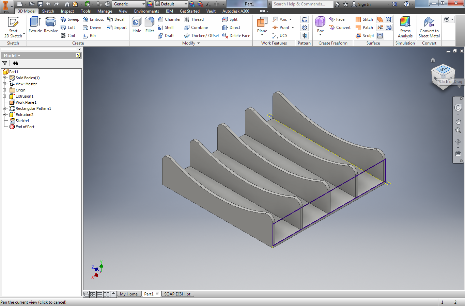Screen dimensions: 465x306
Task: Select the Thread tool
Action: pos(194,19)
